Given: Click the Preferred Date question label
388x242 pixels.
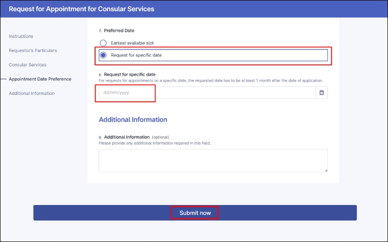Looking at the screenshot, I should point(119,30).
